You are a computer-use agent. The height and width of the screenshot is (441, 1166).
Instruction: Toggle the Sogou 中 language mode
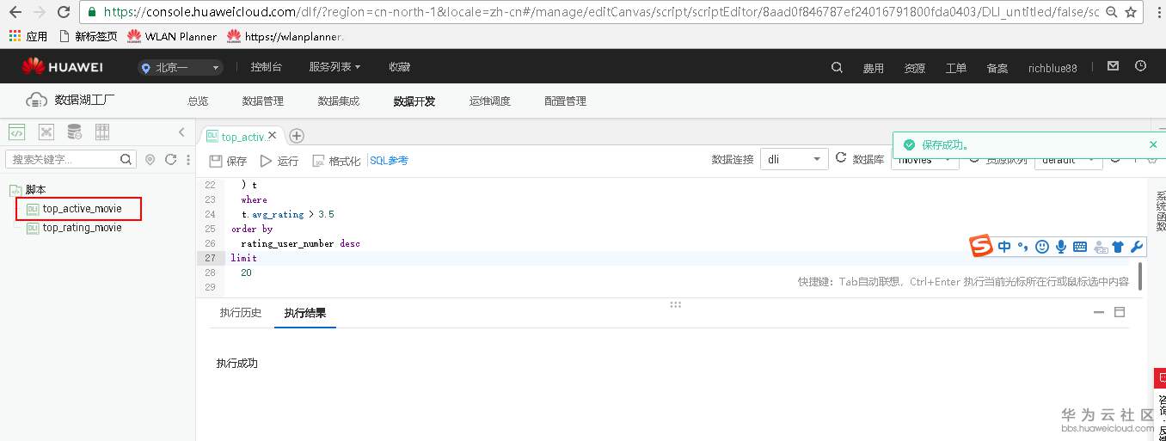[x=1004, y=247]
